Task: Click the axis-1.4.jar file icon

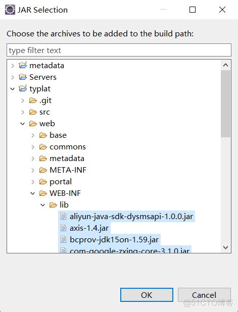Action: point(63,228)
